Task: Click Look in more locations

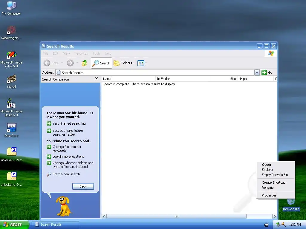Action: pyautogui.click(x=65, y=157)
